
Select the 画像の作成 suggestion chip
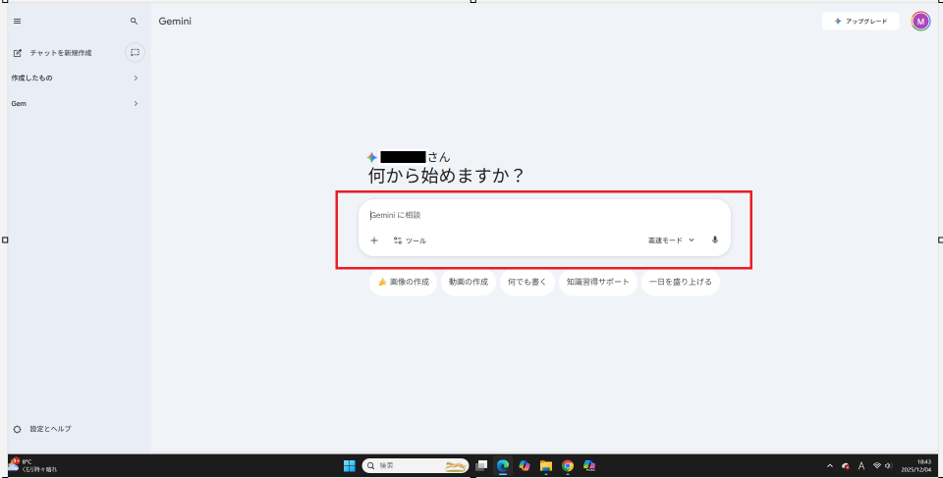[x=403, y=282]
